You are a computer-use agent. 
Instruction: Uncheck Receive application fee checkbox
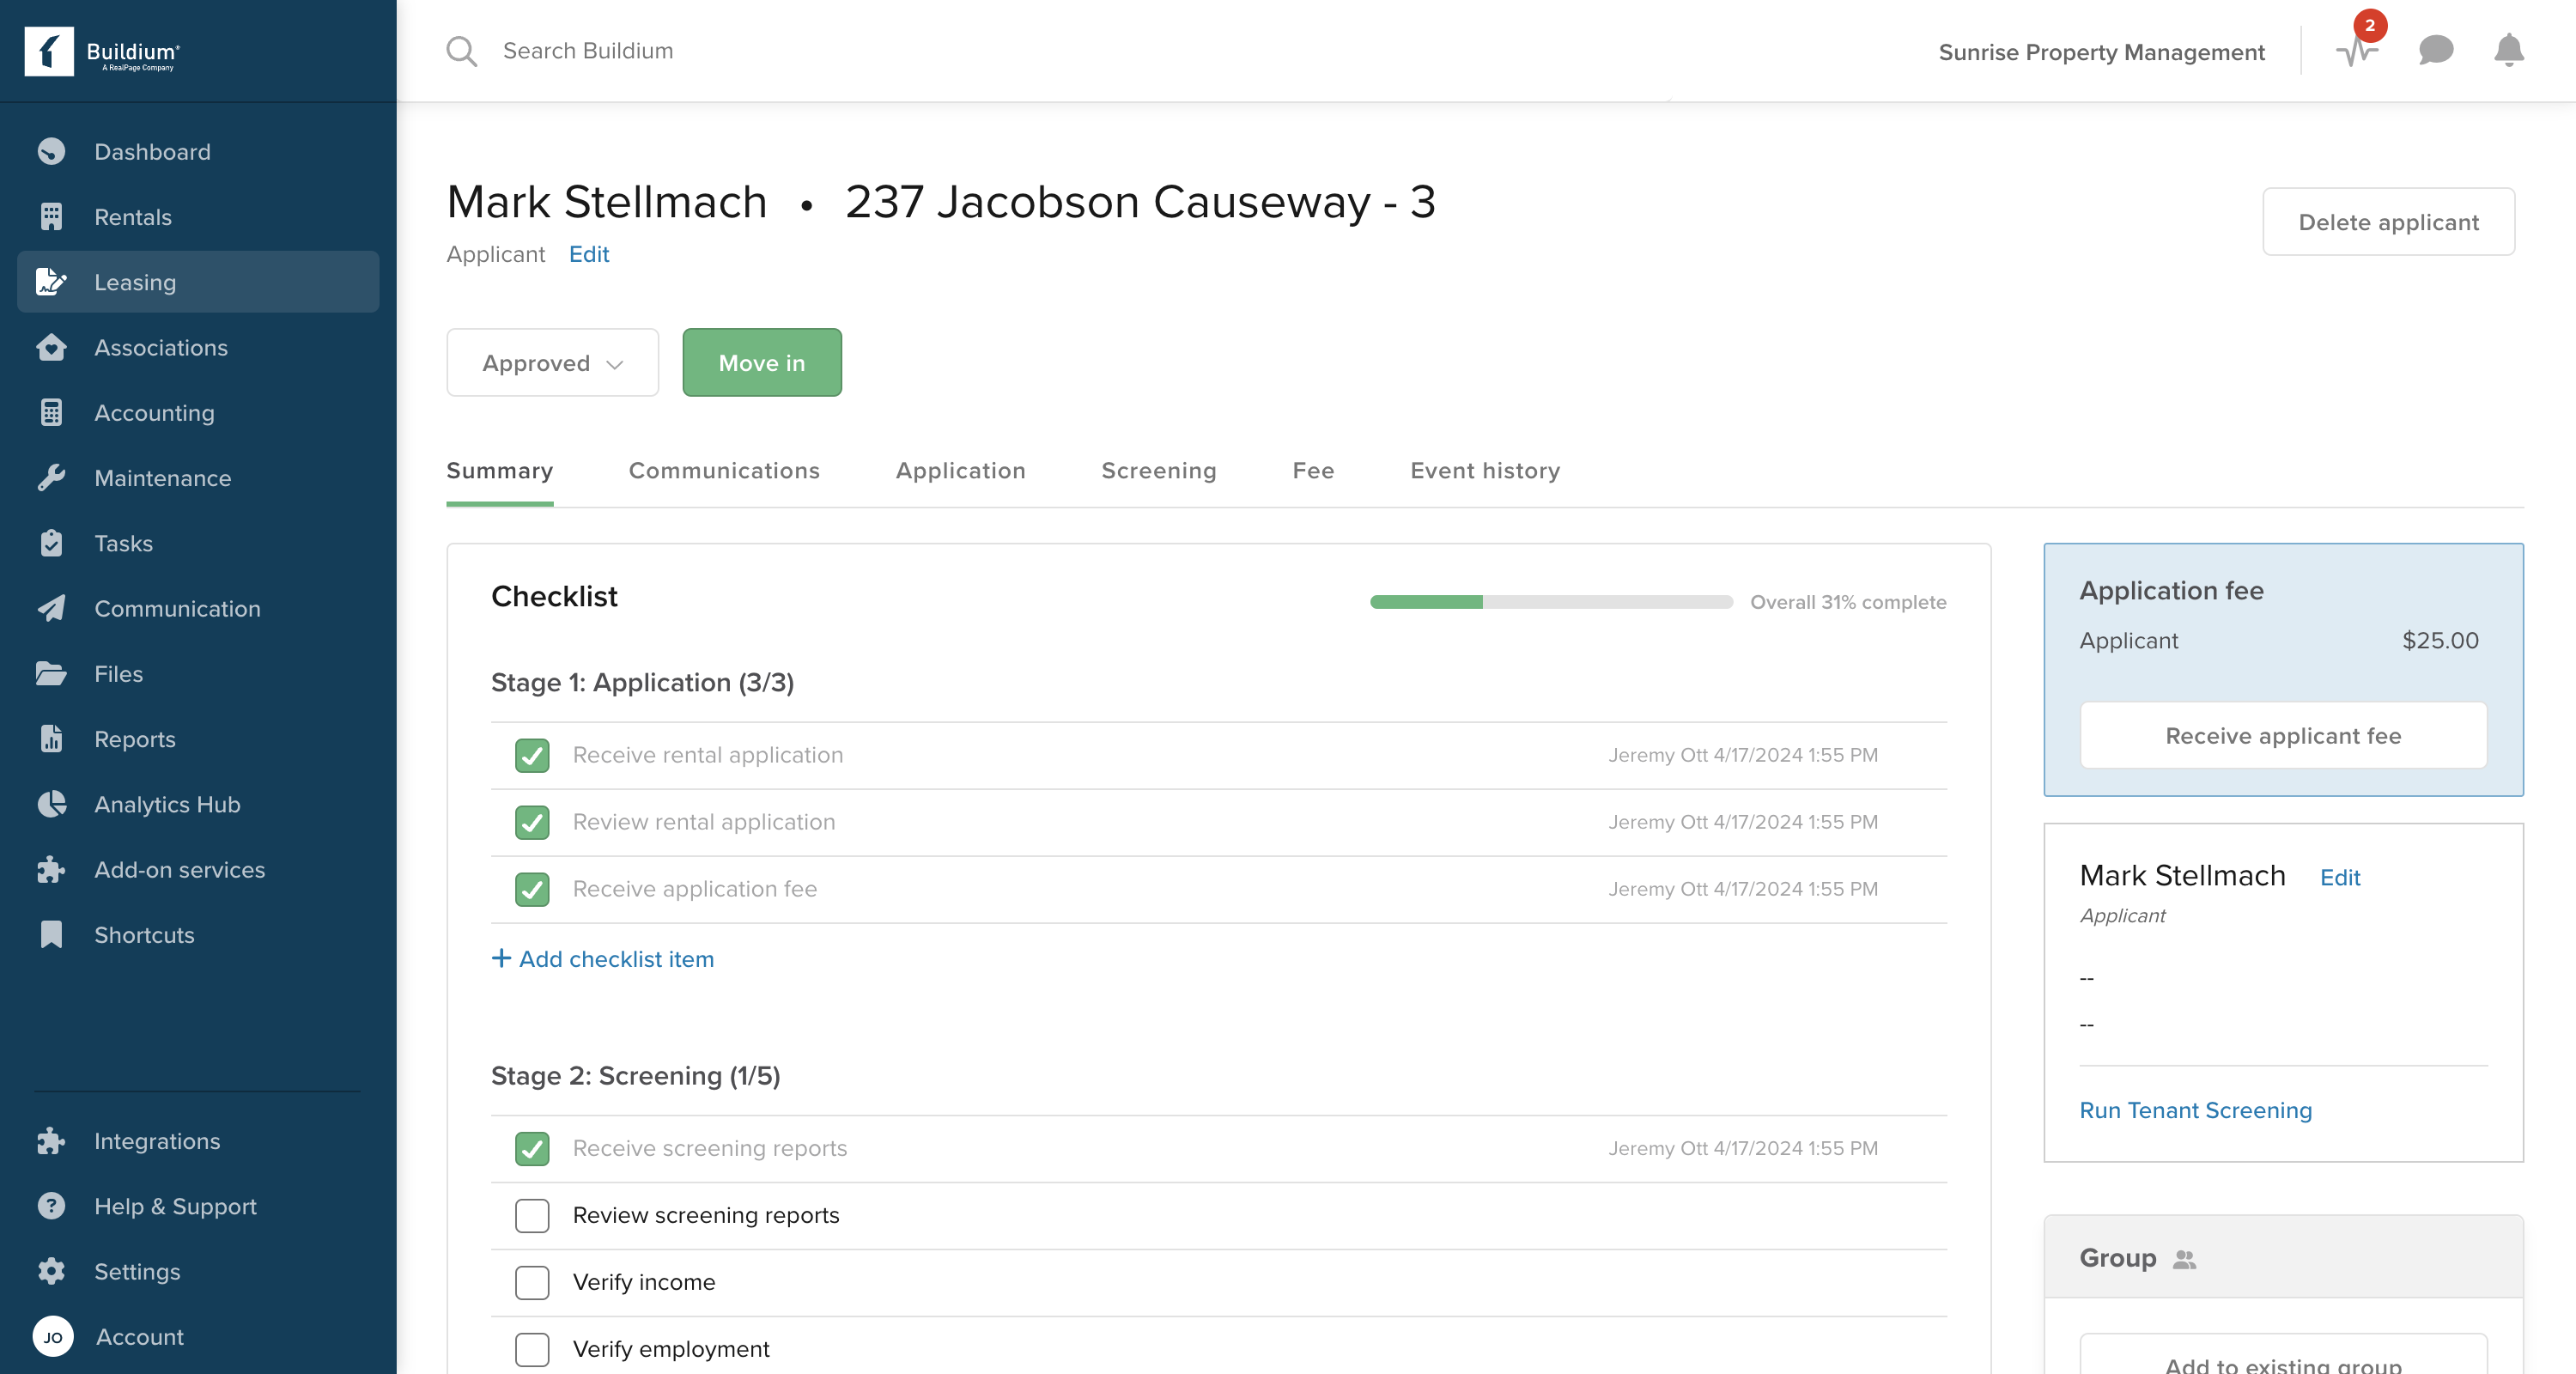click(532, 889)
